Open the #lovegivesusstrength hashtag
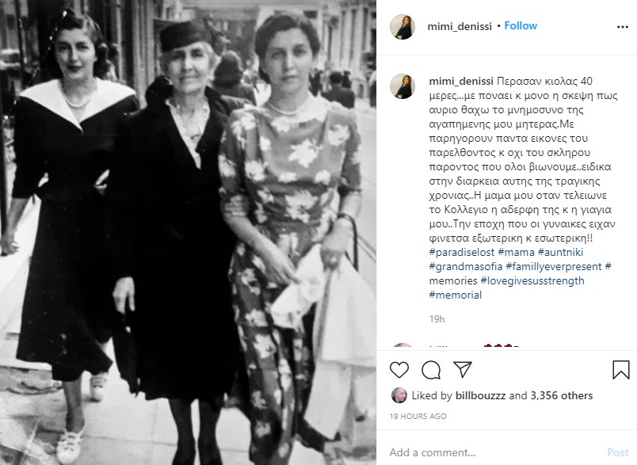Screen dimensions: 637x465 click(x=532, y=280)
